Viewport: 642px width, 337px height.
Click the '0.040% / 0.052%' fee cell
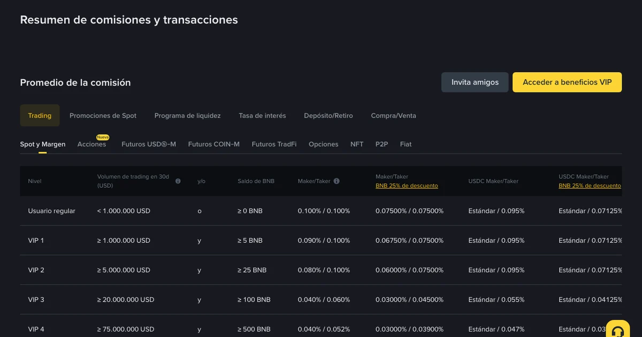[x=324, y=329]
